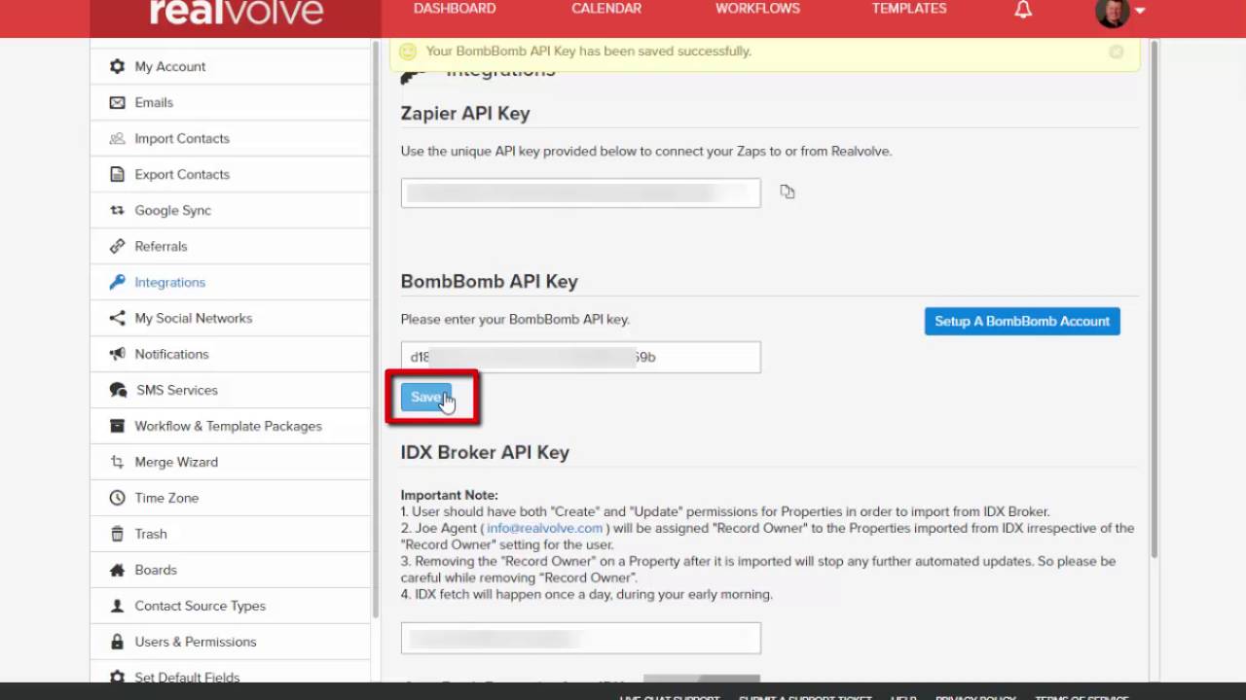Open the info@realvolve.com email link
Image resolution: width=1246 pixels, height=700 pixels.
click(545, 528)
